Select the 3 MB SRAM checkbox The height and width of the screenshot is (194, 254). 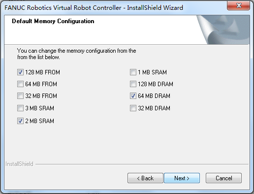pos(20,108)
